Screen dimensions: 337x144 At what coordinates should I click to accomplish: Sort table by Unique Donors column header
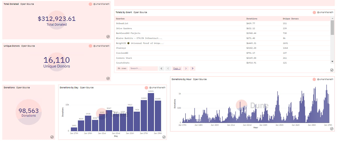point(291,19)
